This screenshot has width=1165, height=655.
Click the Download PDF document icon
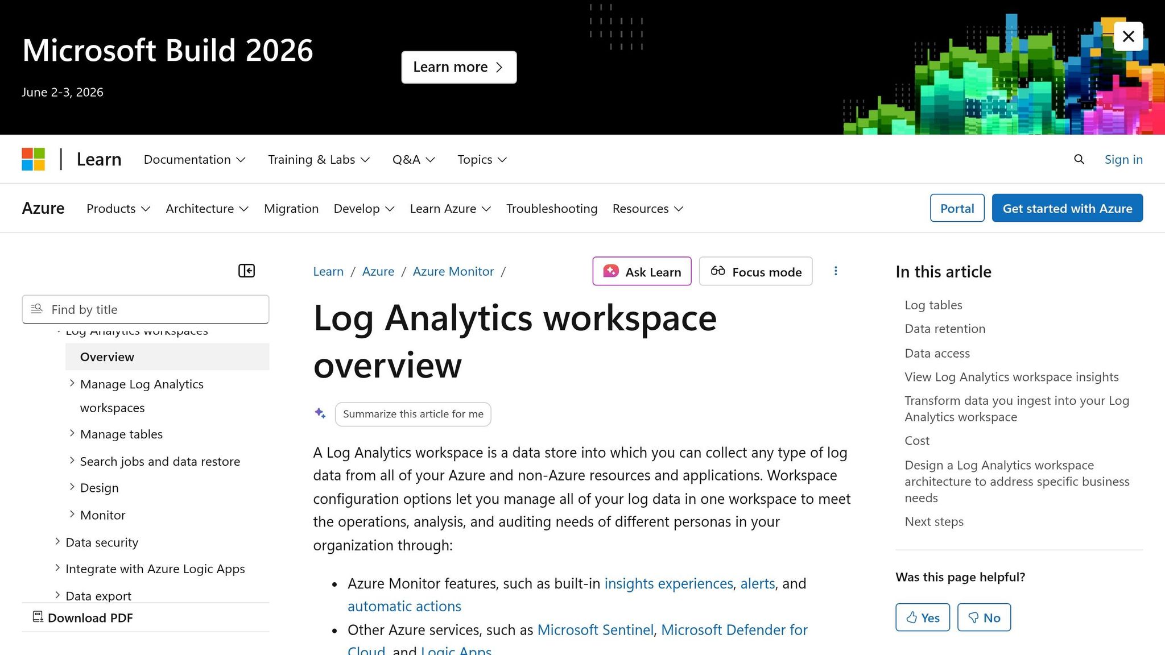[38, 616]
